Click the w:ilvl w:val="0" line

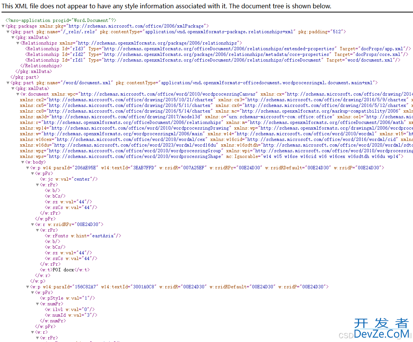(70, 310)
